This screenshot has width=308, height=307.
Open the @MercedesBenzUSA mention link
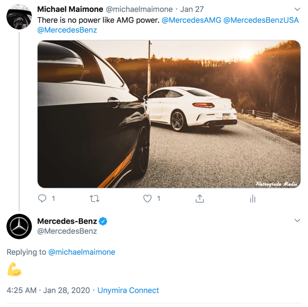coord(261,20)
